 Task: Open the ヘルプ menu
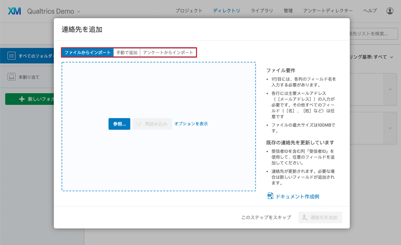coord(369,11)
